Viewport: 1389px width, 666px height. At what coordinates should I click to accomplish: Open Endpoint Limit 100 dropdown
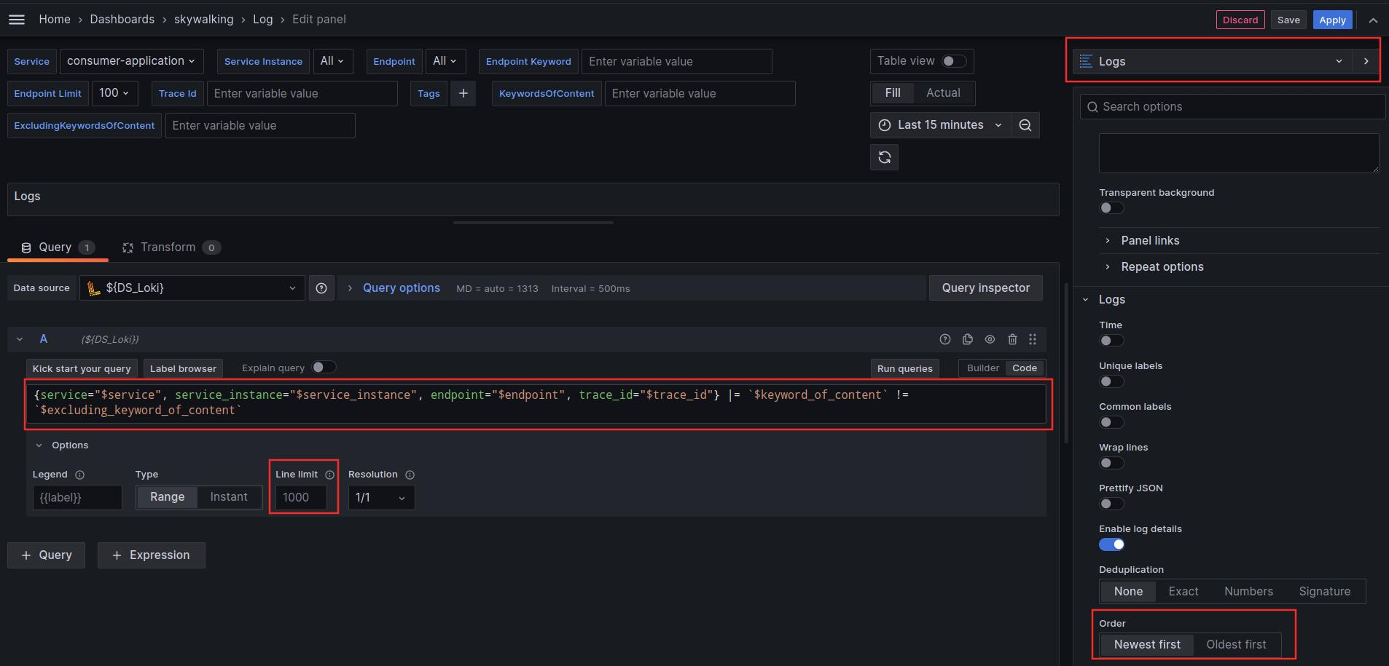(114, 93)
